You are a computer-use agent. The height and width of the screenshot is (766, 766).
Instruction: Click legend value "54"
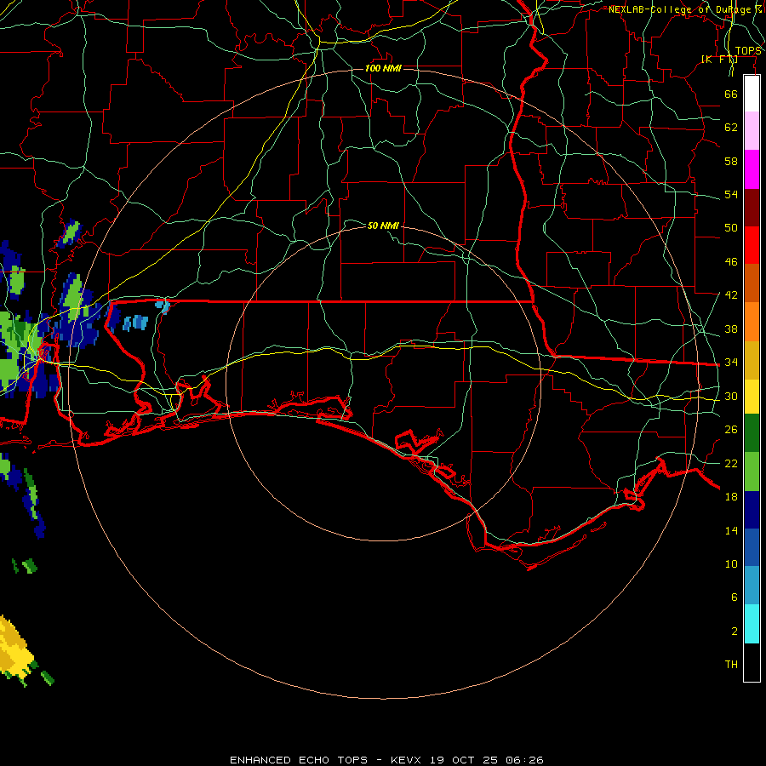pyautogui.click(x=731, y=194)
